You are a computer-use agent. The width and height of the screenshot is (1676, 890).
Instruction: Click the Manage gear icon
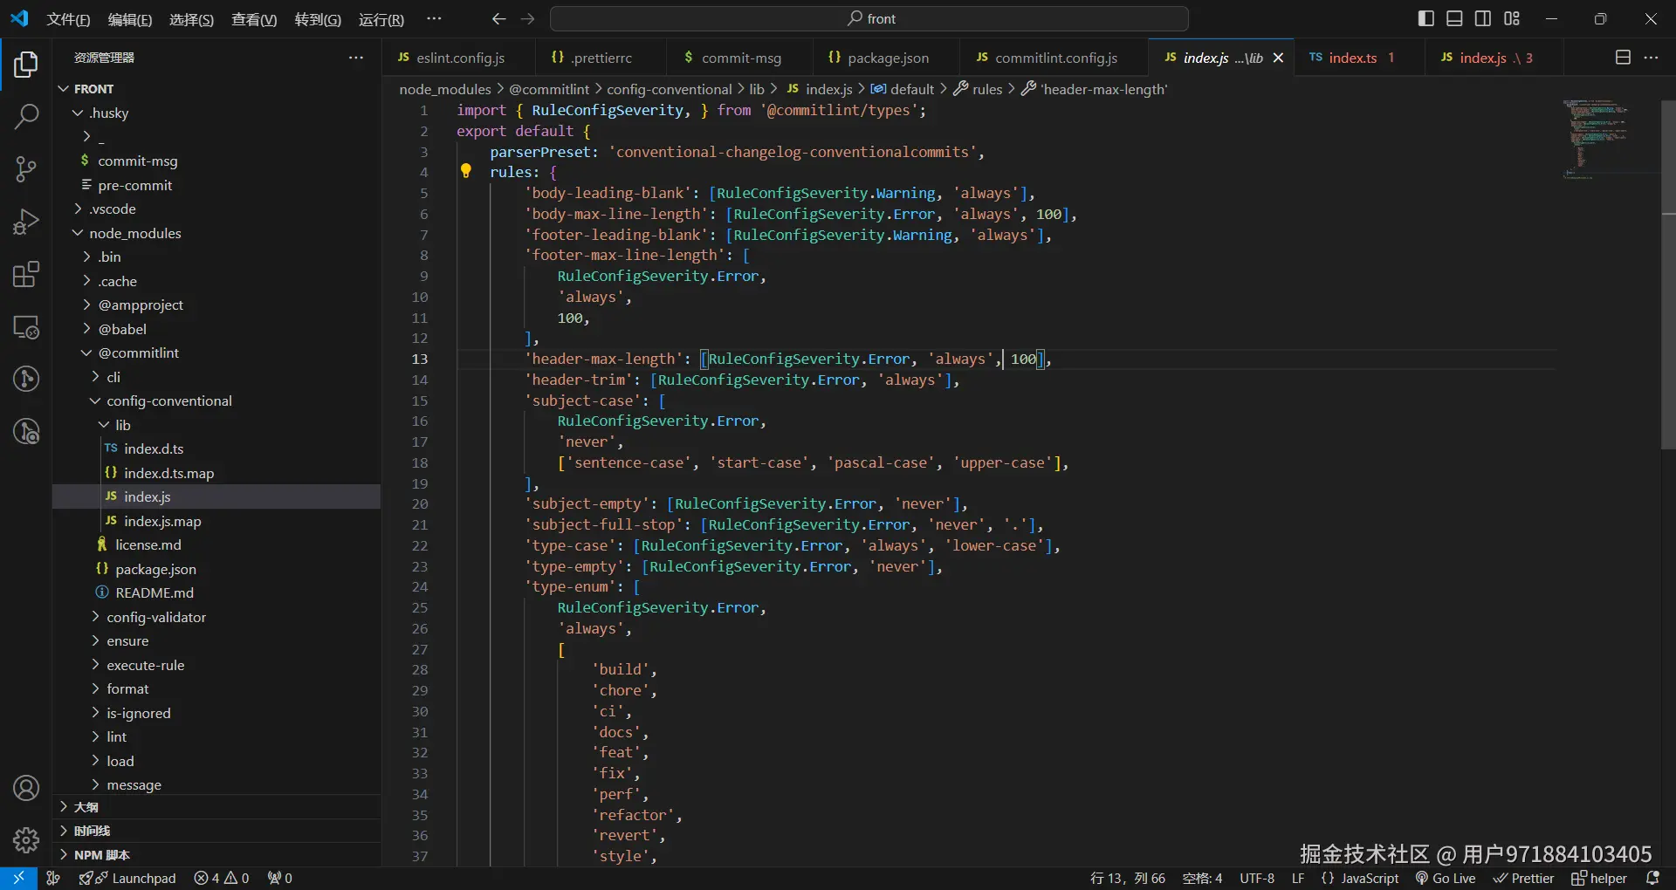click(x=26, y=839)
